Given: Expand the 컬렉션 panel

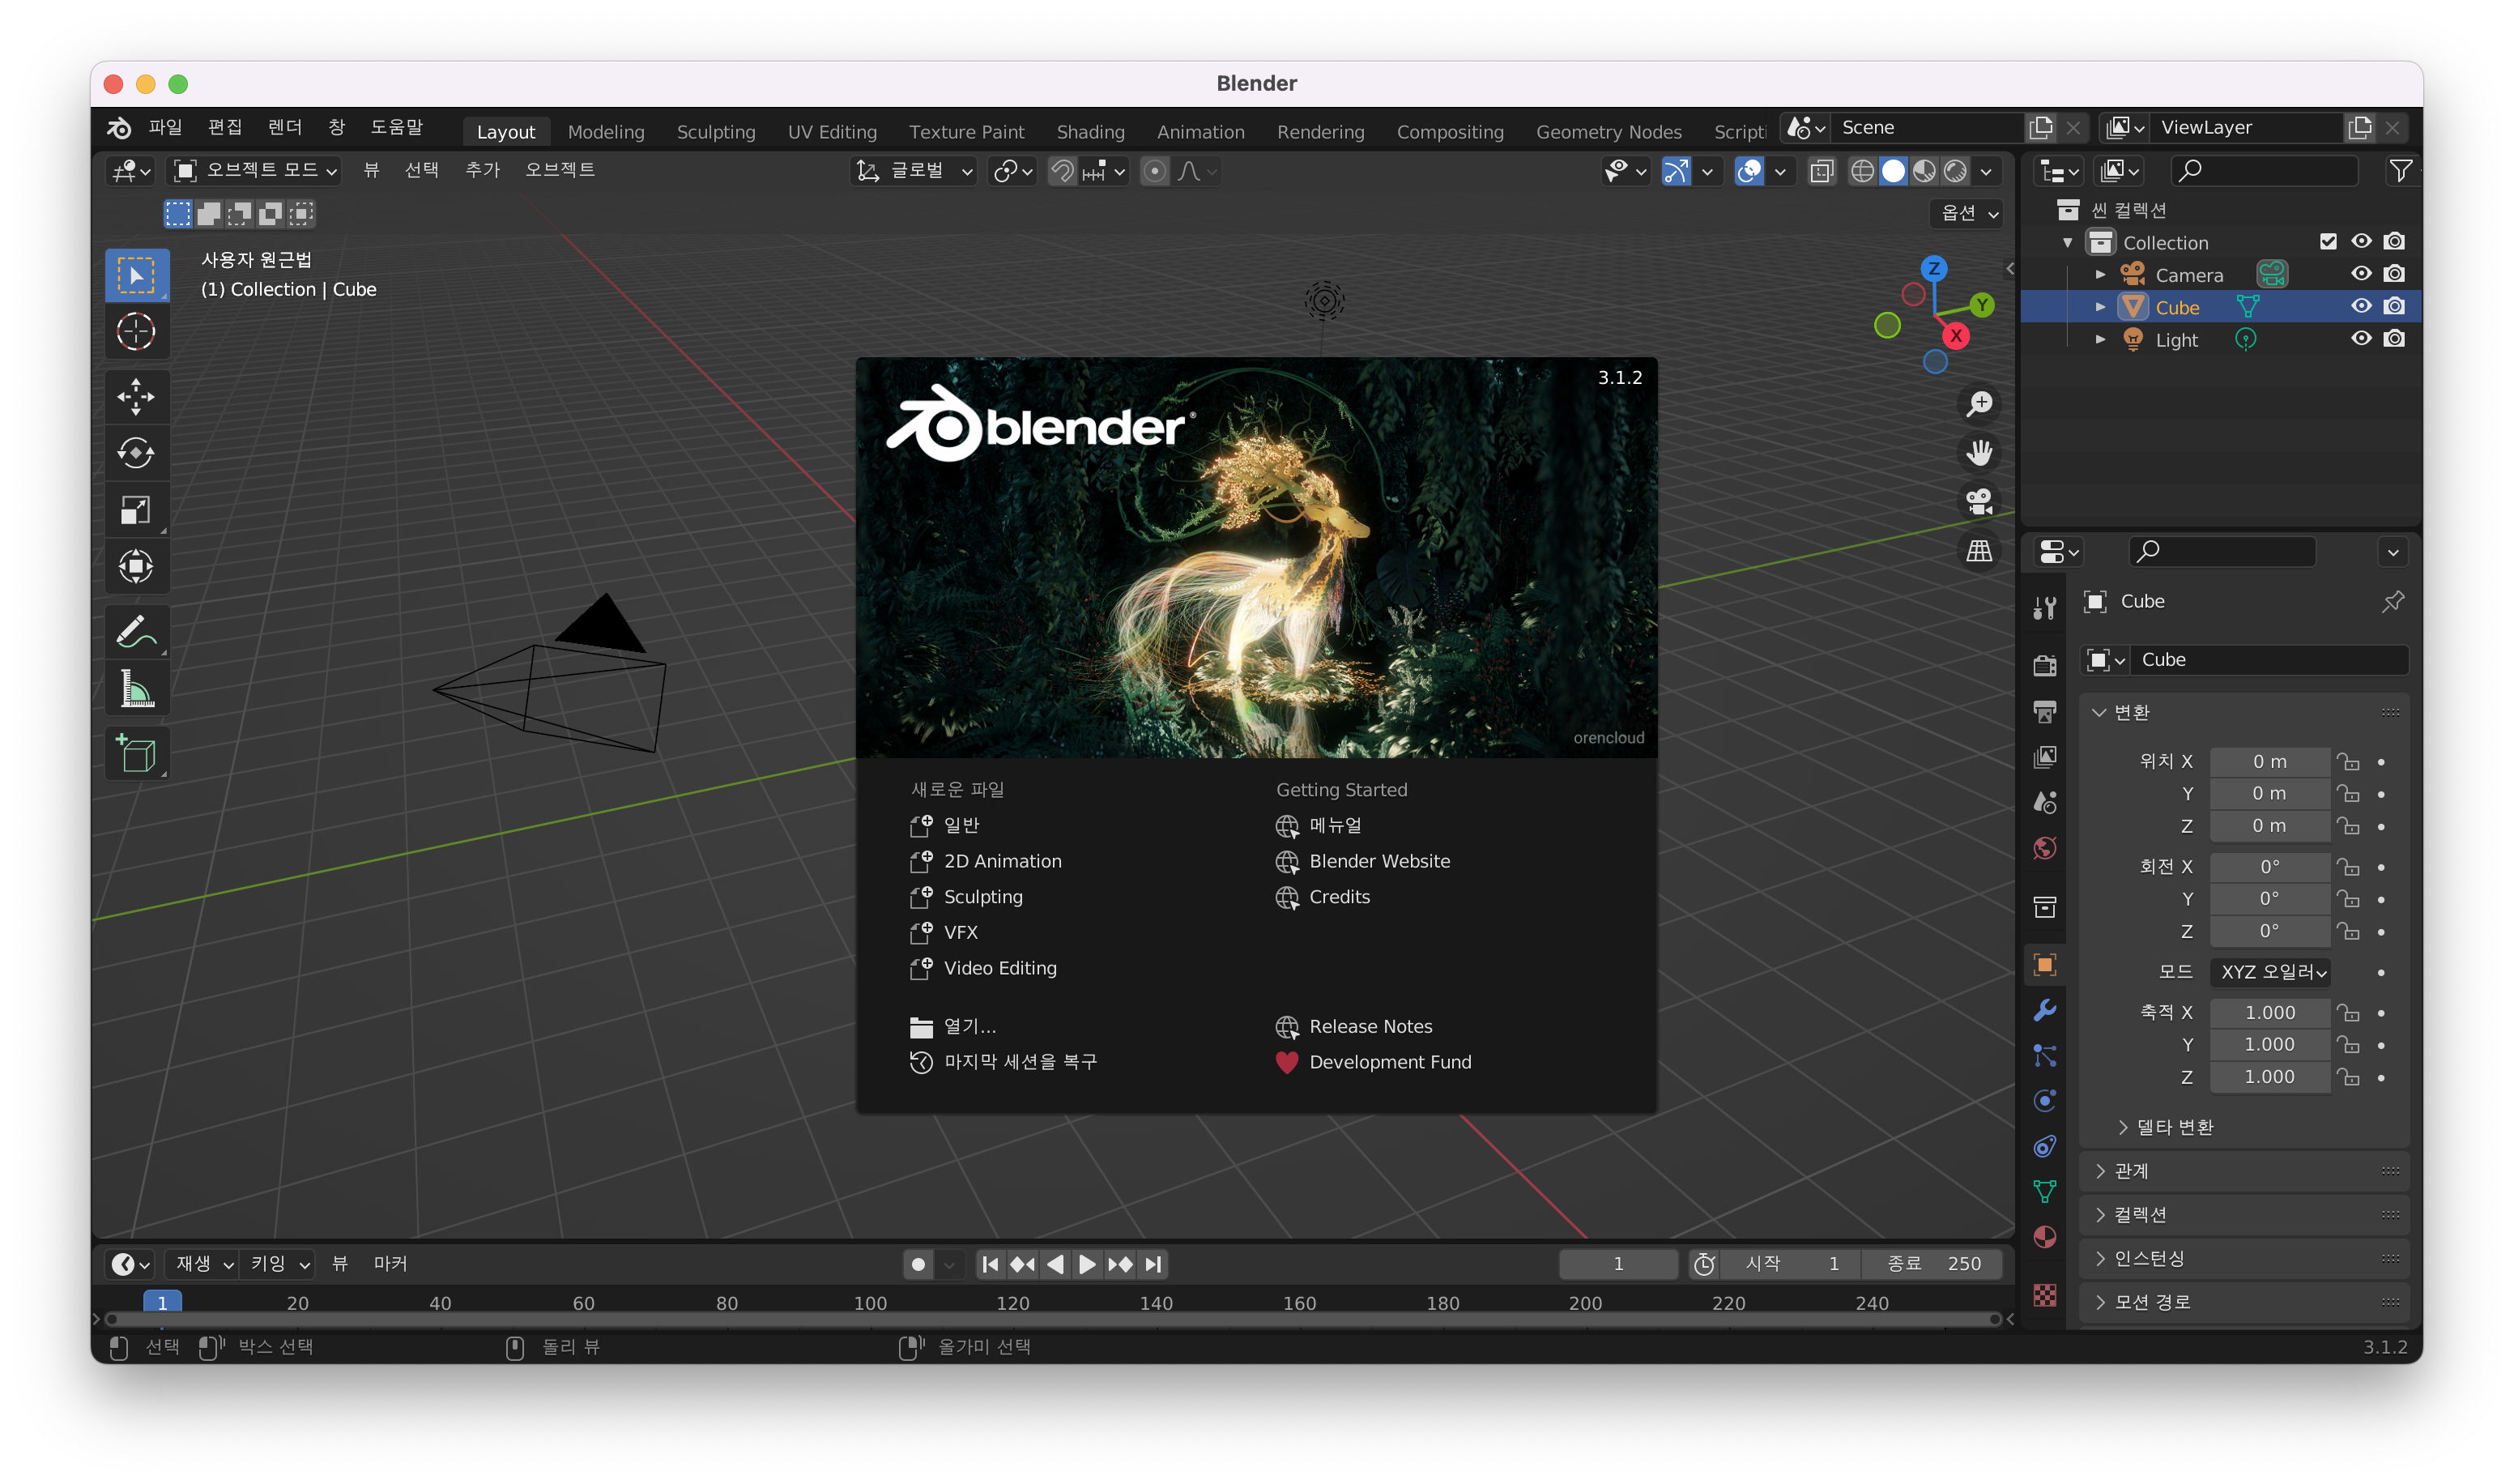Looking at the screenshot, I should pos(2244,1215).
